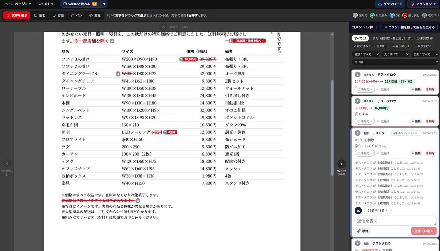Open the 人：すべて dropdown
Image resolution: width=440 pixels, height=251 pixels.
[x=395, y=54]
